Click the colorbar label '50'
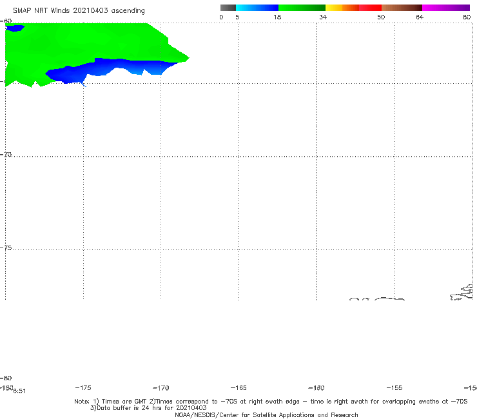The width and height of the screenshot is (477, 419). (x=381, y=17)
